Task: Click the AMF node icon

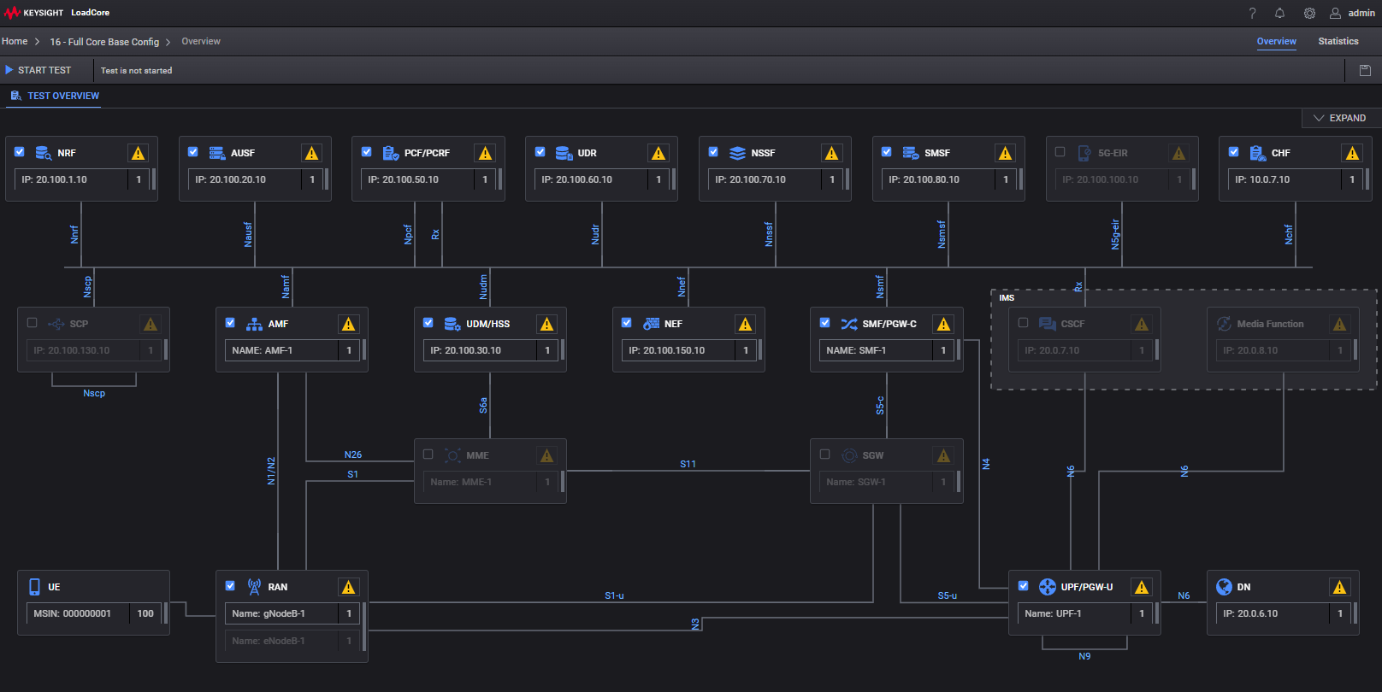Action: pos(254,324)
